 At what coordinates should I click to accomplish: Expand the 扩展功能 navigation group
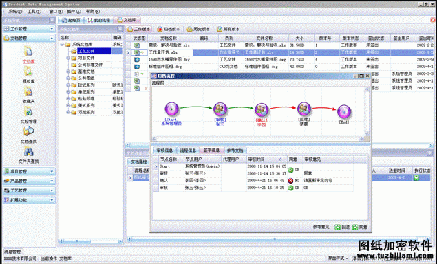[52, 200]
